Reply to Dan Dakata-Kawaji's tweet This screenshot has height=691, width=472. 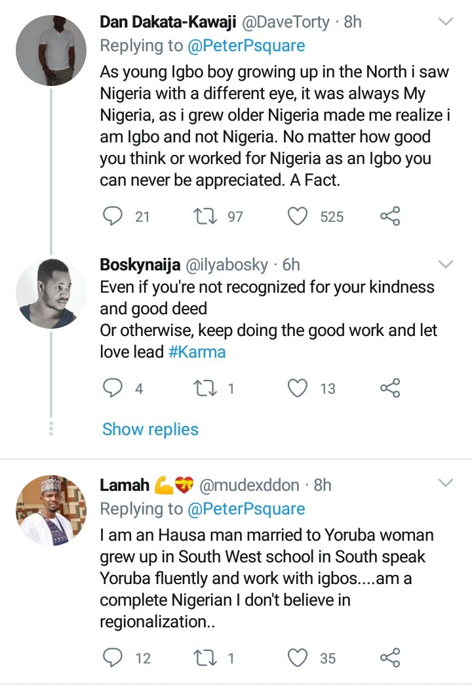(115, 216)
